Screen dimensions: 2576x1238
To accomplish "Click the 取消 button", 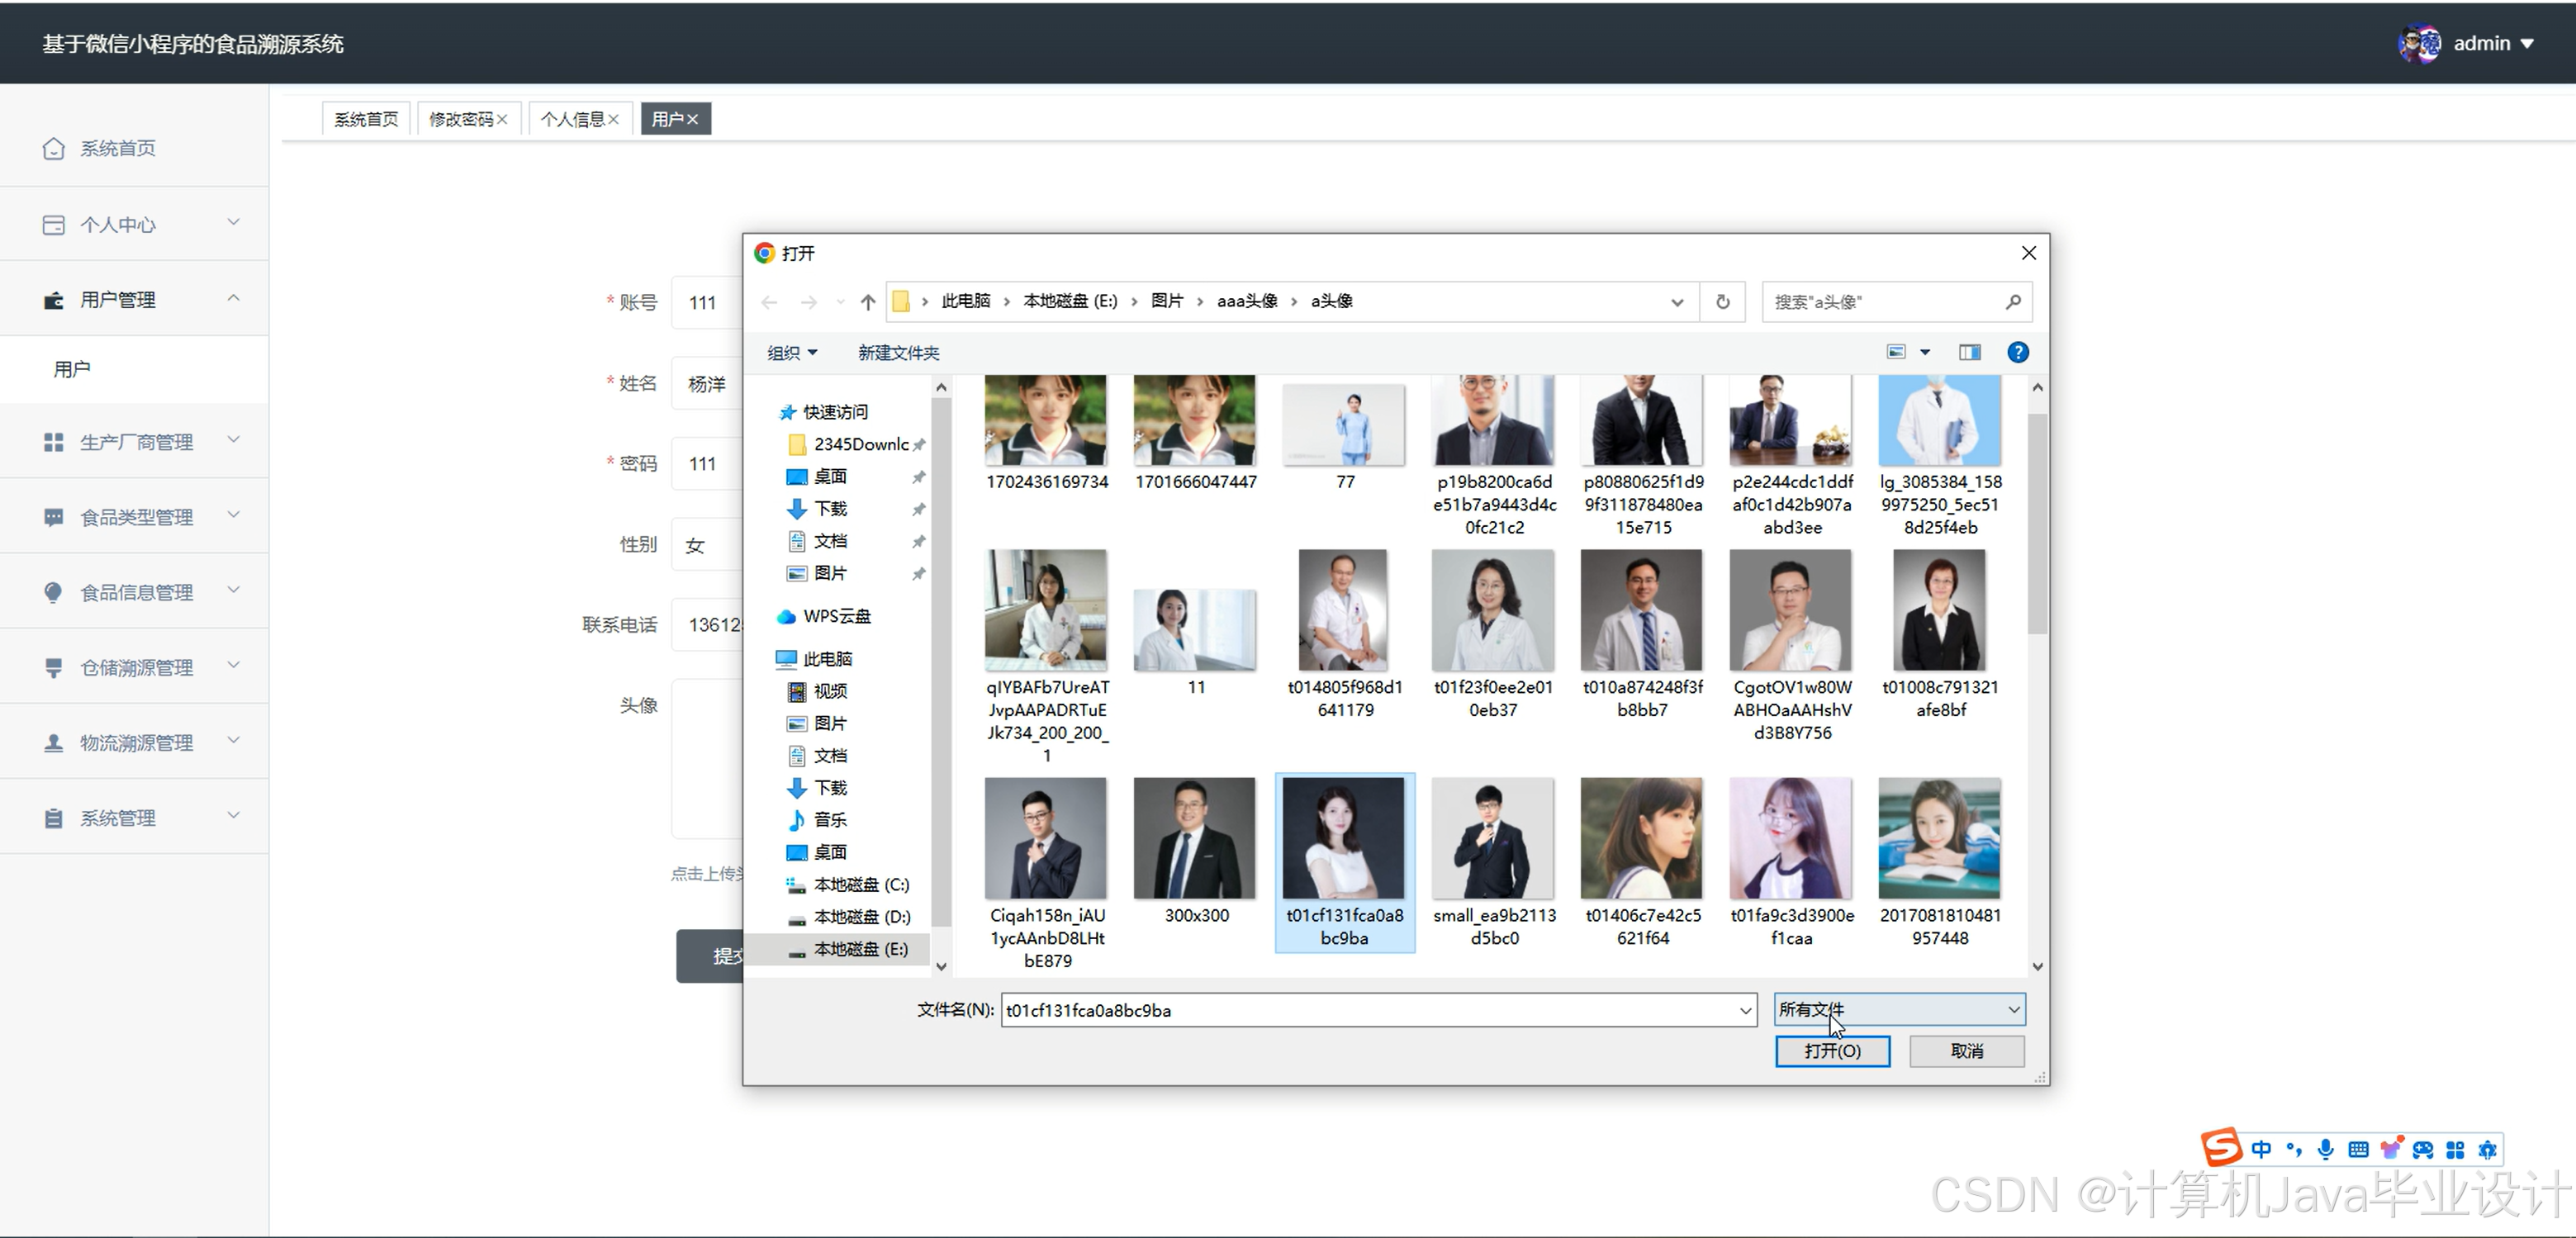I will click(1966, 1050).
